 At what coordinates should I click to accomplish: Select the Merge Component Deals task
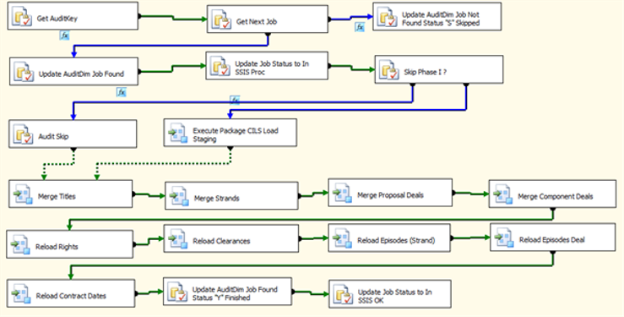(552, 194)
